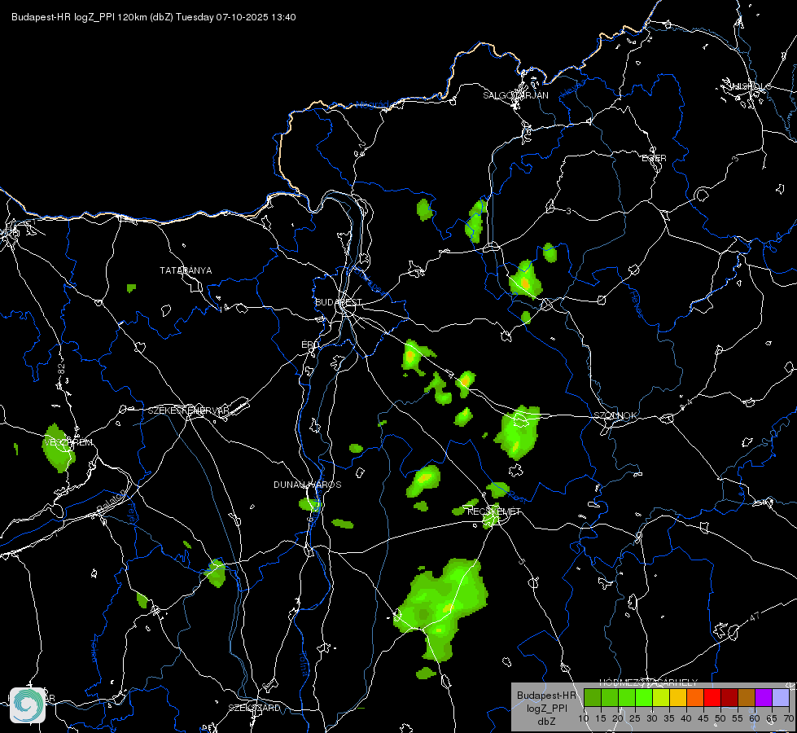Select the 20–25 dBZ green swatch

pos(627,697)
